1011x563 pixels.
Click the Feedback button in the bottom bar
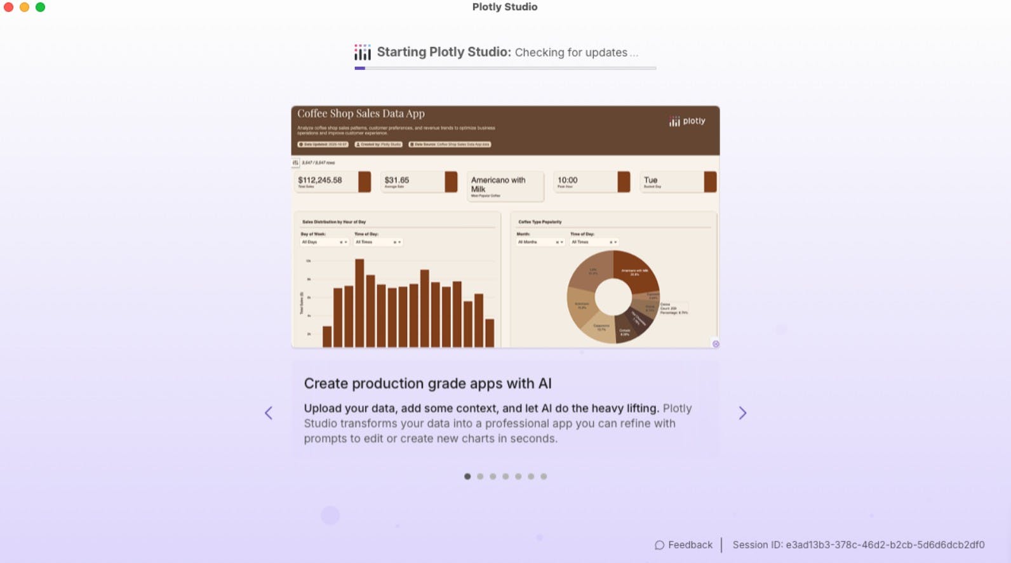683,545
